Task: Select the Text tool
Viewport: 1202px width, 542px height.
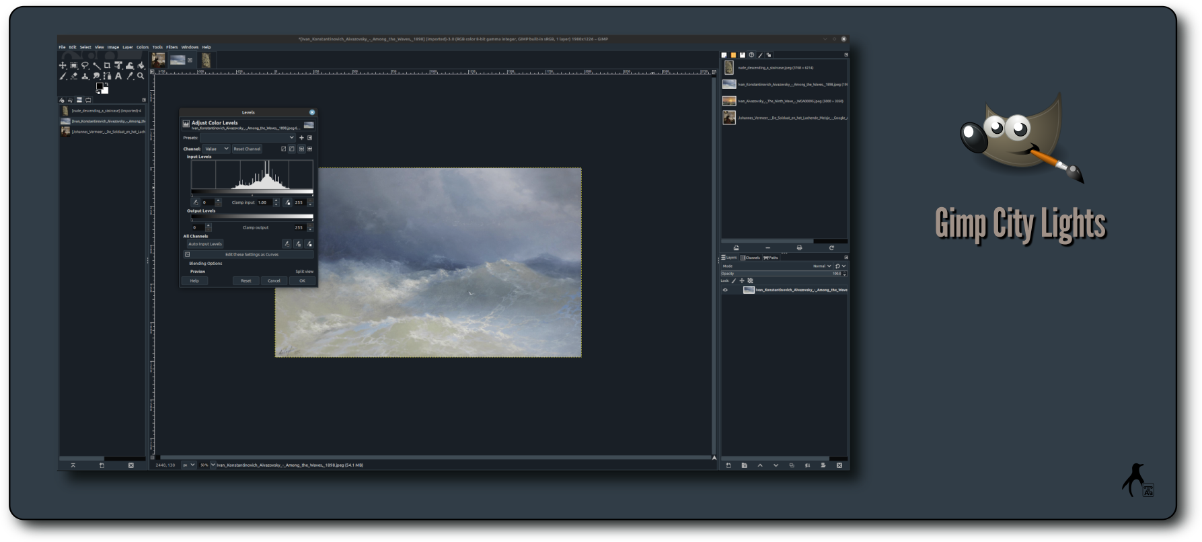Action: (118, 76)
